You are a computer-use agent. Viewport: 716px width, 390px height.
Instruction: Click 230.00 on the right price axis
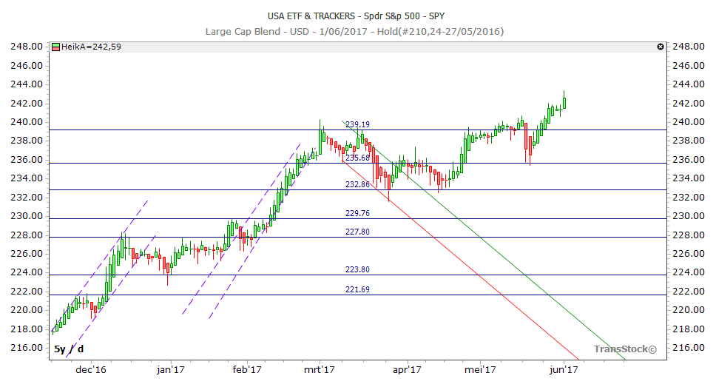[689, 216]
